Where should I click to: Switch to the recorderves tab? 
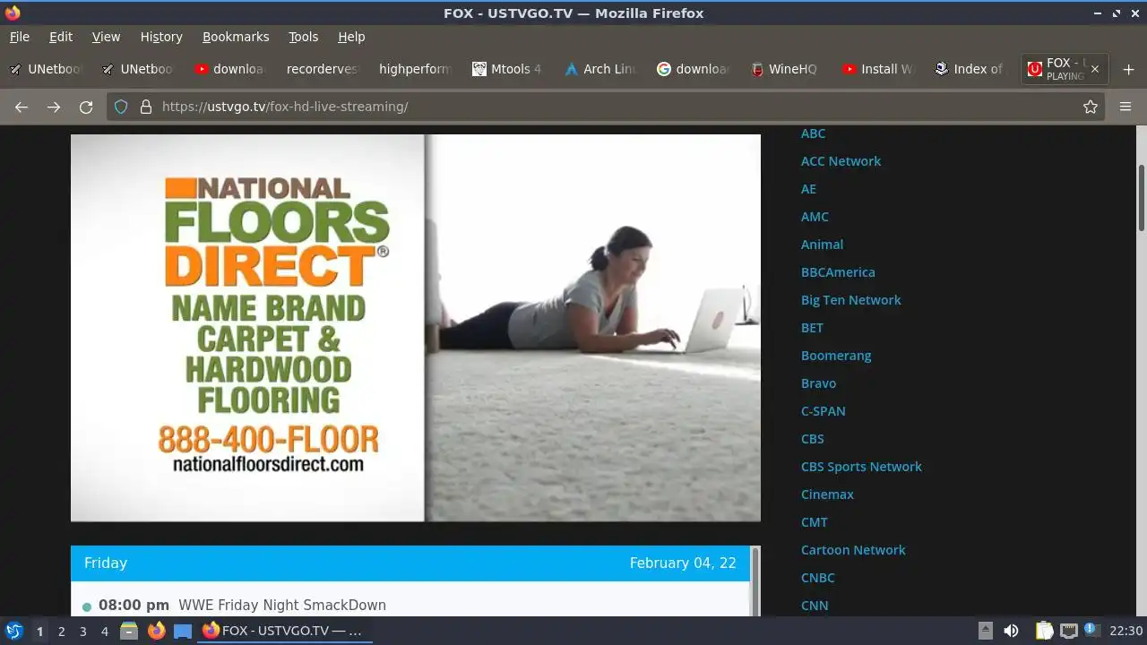click(x=322, y=69)
